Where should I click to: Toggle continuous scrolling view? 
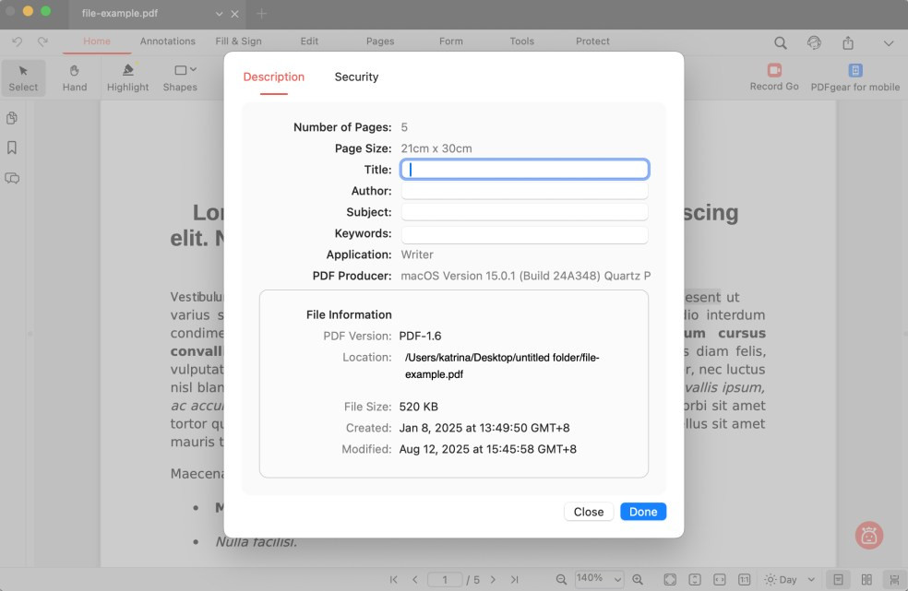pyautogui.click(x=893, y=579)
